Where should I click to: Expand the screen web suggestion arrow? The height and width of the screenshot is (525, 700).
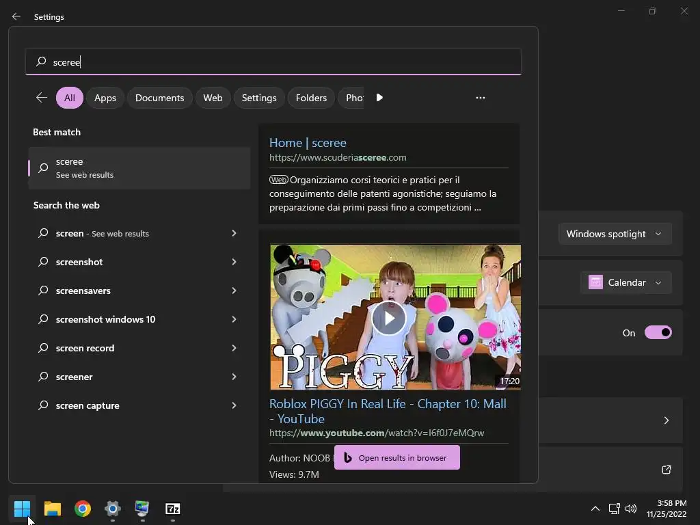point(234,233)
